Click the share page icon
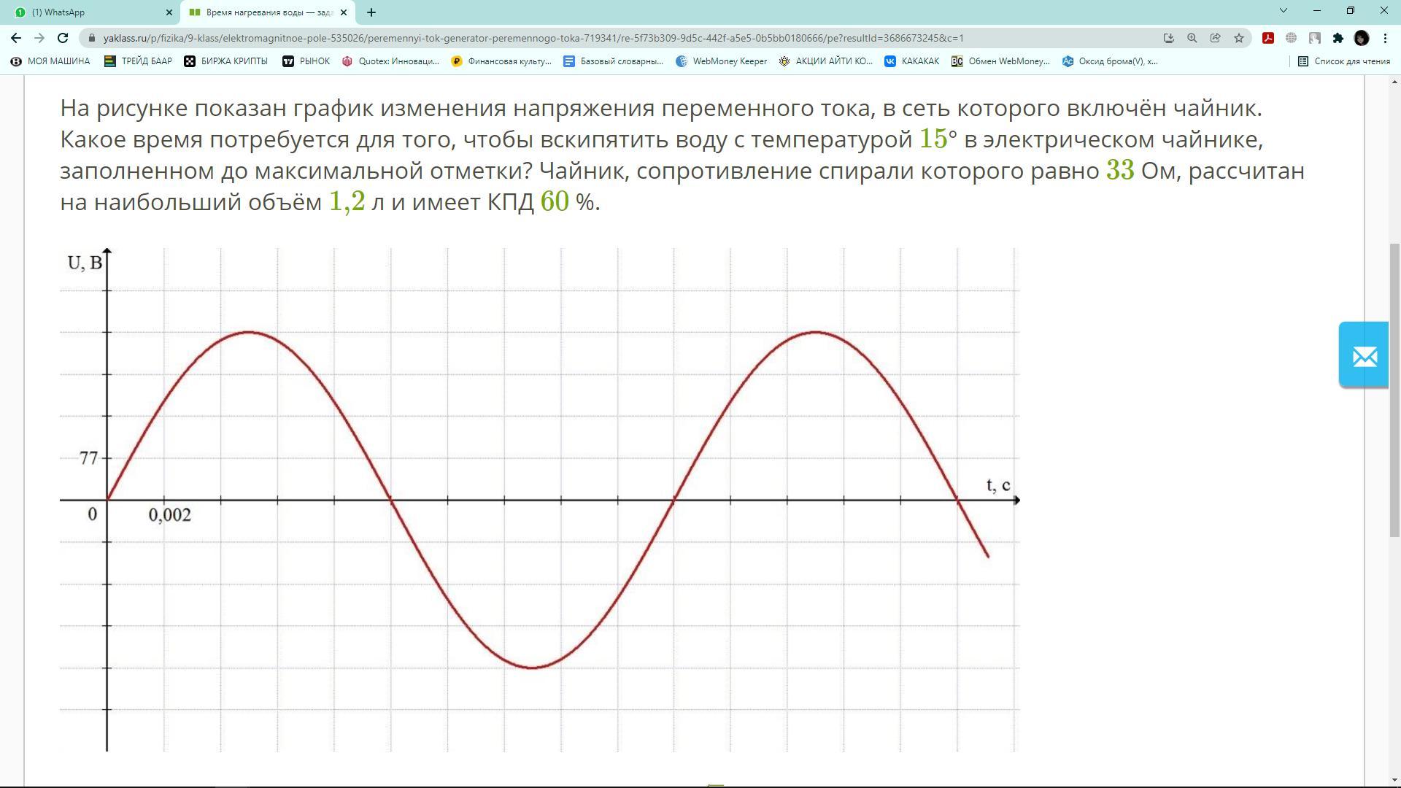Screen dimensions: 1401x788 tap(1216, 38)
